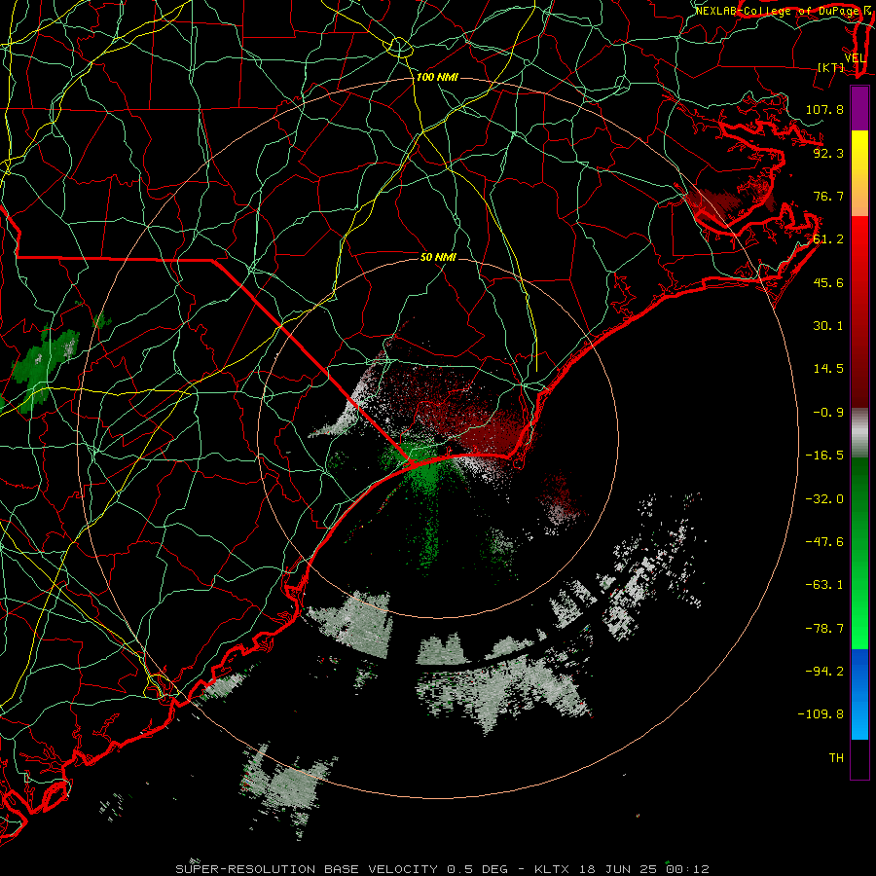Pick the black TH segment of the color bar
Viewport: 876px width, 876px height.
click(859, 759)
